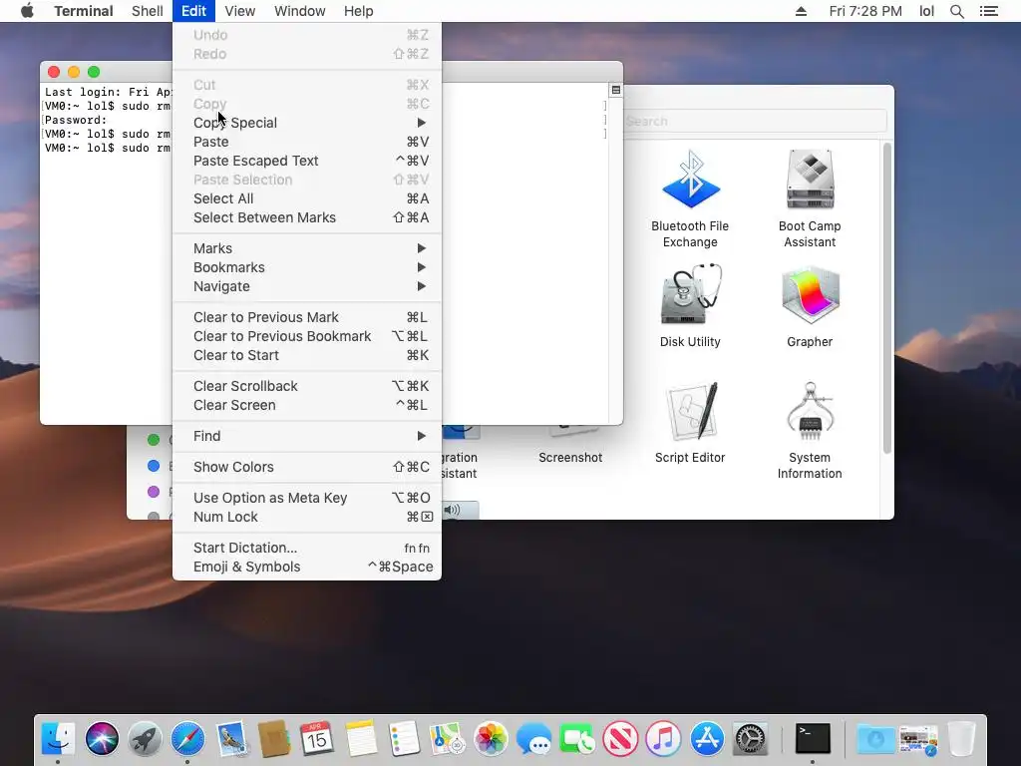
Task: Open Mail from the Dock
Action: [x=231, y=739]
